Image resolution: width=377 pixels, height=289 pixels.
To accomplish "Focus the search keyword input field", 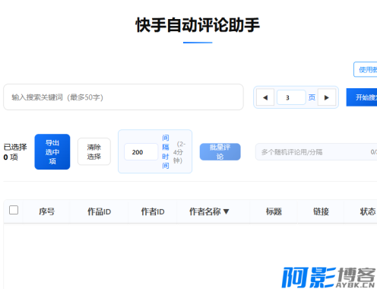I will (x=123, y=97).
